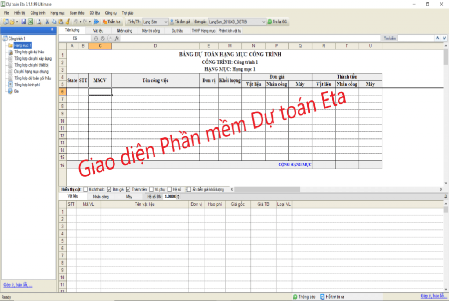Open the Dữ liệu menu
The image size is (449, 301).
95,13
